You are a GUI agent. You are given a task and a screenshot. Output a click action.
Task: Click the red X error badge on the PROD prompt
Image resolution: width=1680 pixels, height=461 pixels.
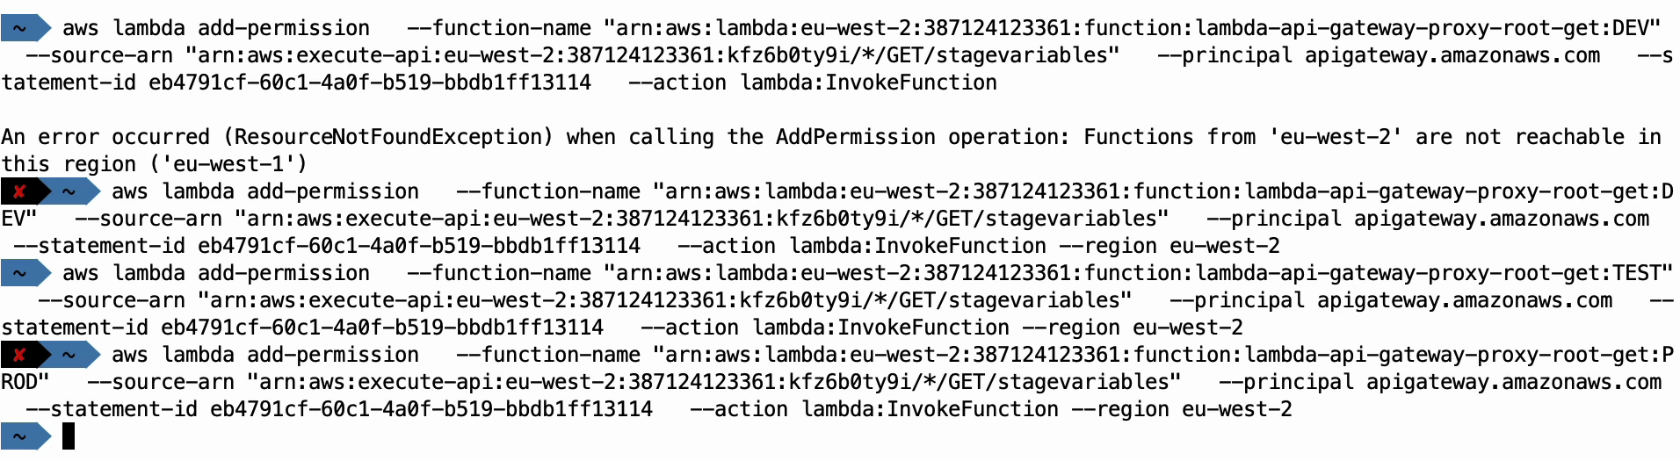pyautogui.click(x=19, y=355)
